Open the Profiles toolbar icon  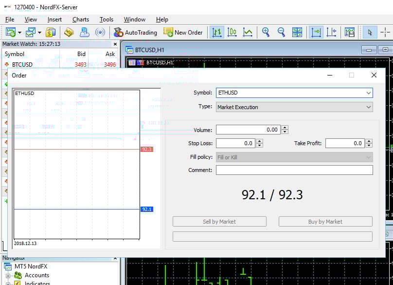(31, 32)
